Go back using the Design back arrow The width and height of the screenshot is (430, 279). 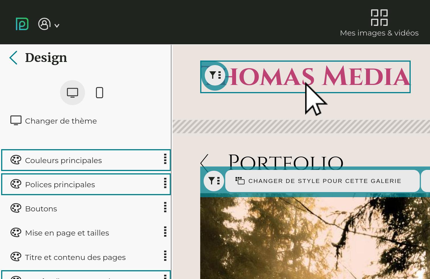click(13, 58)
